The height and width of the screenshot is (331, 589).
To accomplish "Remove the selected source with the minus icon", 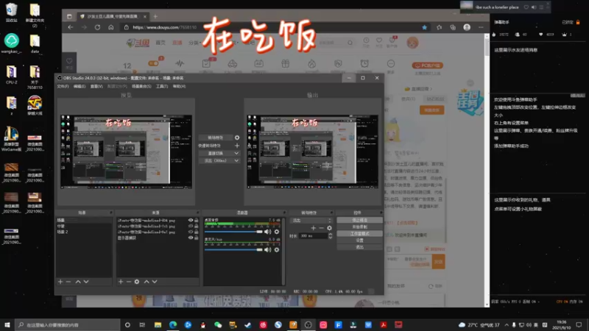I will pyautogui.click(x=128, y=282).
